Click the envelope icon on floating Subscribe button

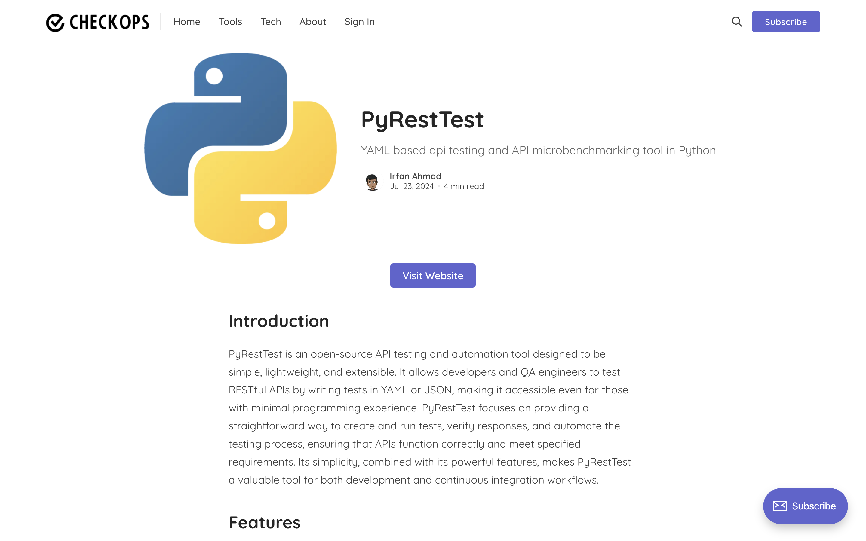pos(779,506)
